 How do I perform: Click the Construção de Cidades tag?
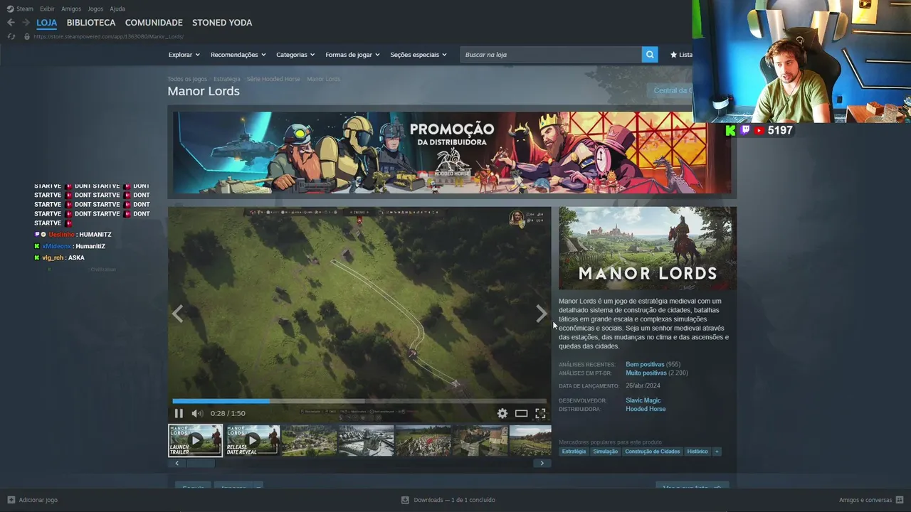point(653,452)
